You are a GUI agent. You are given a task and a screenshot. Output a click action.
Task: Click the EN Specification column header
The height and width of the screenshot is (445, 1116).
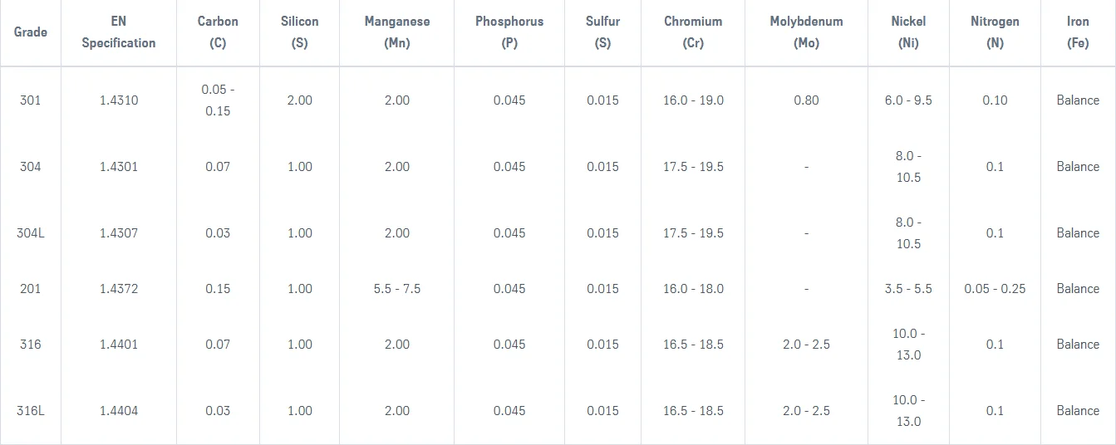point(118,32)
